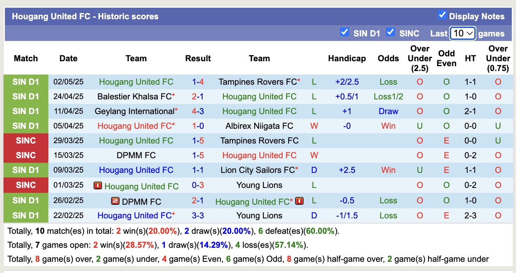
Task: Click red card icon after Hougang United FC* 26/02/25
Action: click(x=299, y=201)
